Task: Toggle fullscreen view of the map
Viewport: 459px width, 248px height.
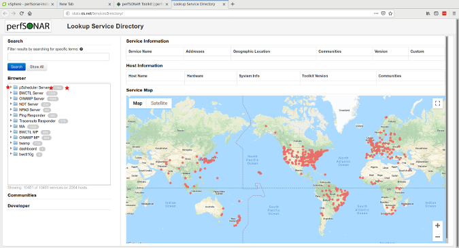Action: point(438,103)
